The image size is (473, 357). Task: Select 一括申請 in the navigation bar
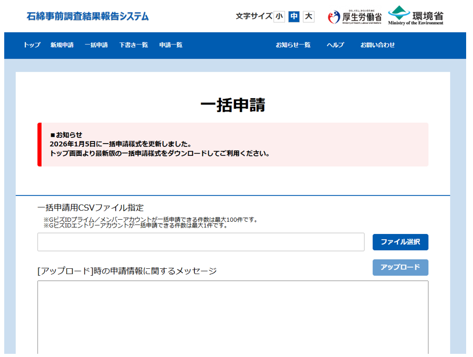(96, 45)
